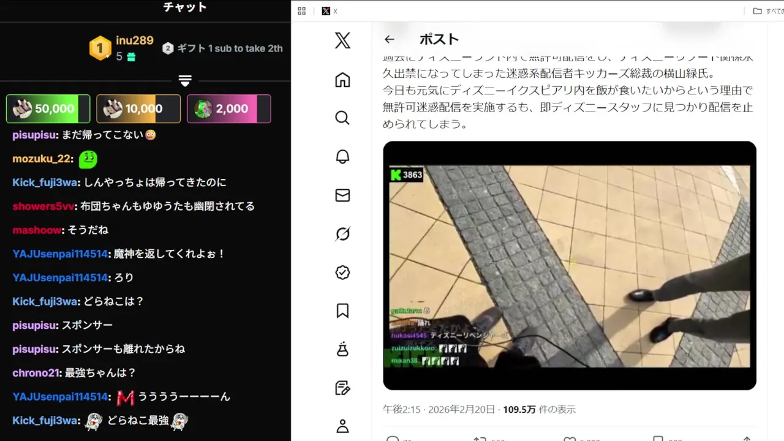This screenshot has width=784, height=441.
Task: Select the 50,000 green goal button
Action: coord(48,109)
